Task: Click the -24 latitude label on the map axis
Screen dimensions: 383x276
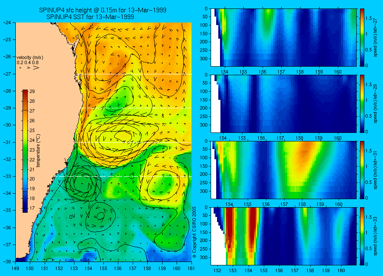Action: (7, 23)
